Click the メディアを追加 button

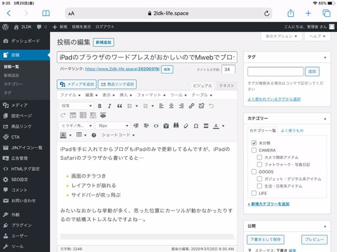pyautogui.click(x=77, y=84)
